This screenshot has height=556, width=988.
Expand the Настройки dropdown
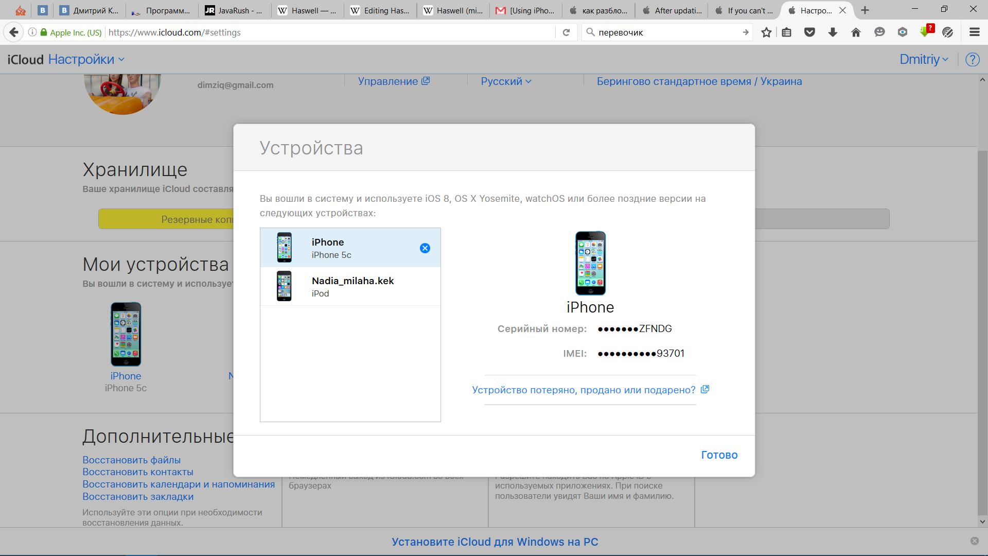point(86,60)
